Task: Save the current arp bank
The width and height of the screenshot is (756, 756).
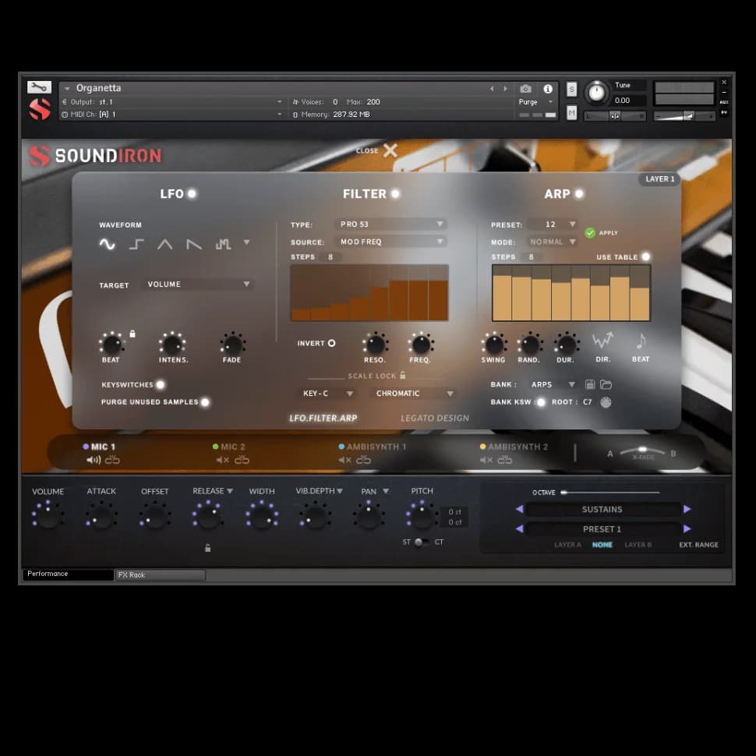Action: (x=590, y=384)
